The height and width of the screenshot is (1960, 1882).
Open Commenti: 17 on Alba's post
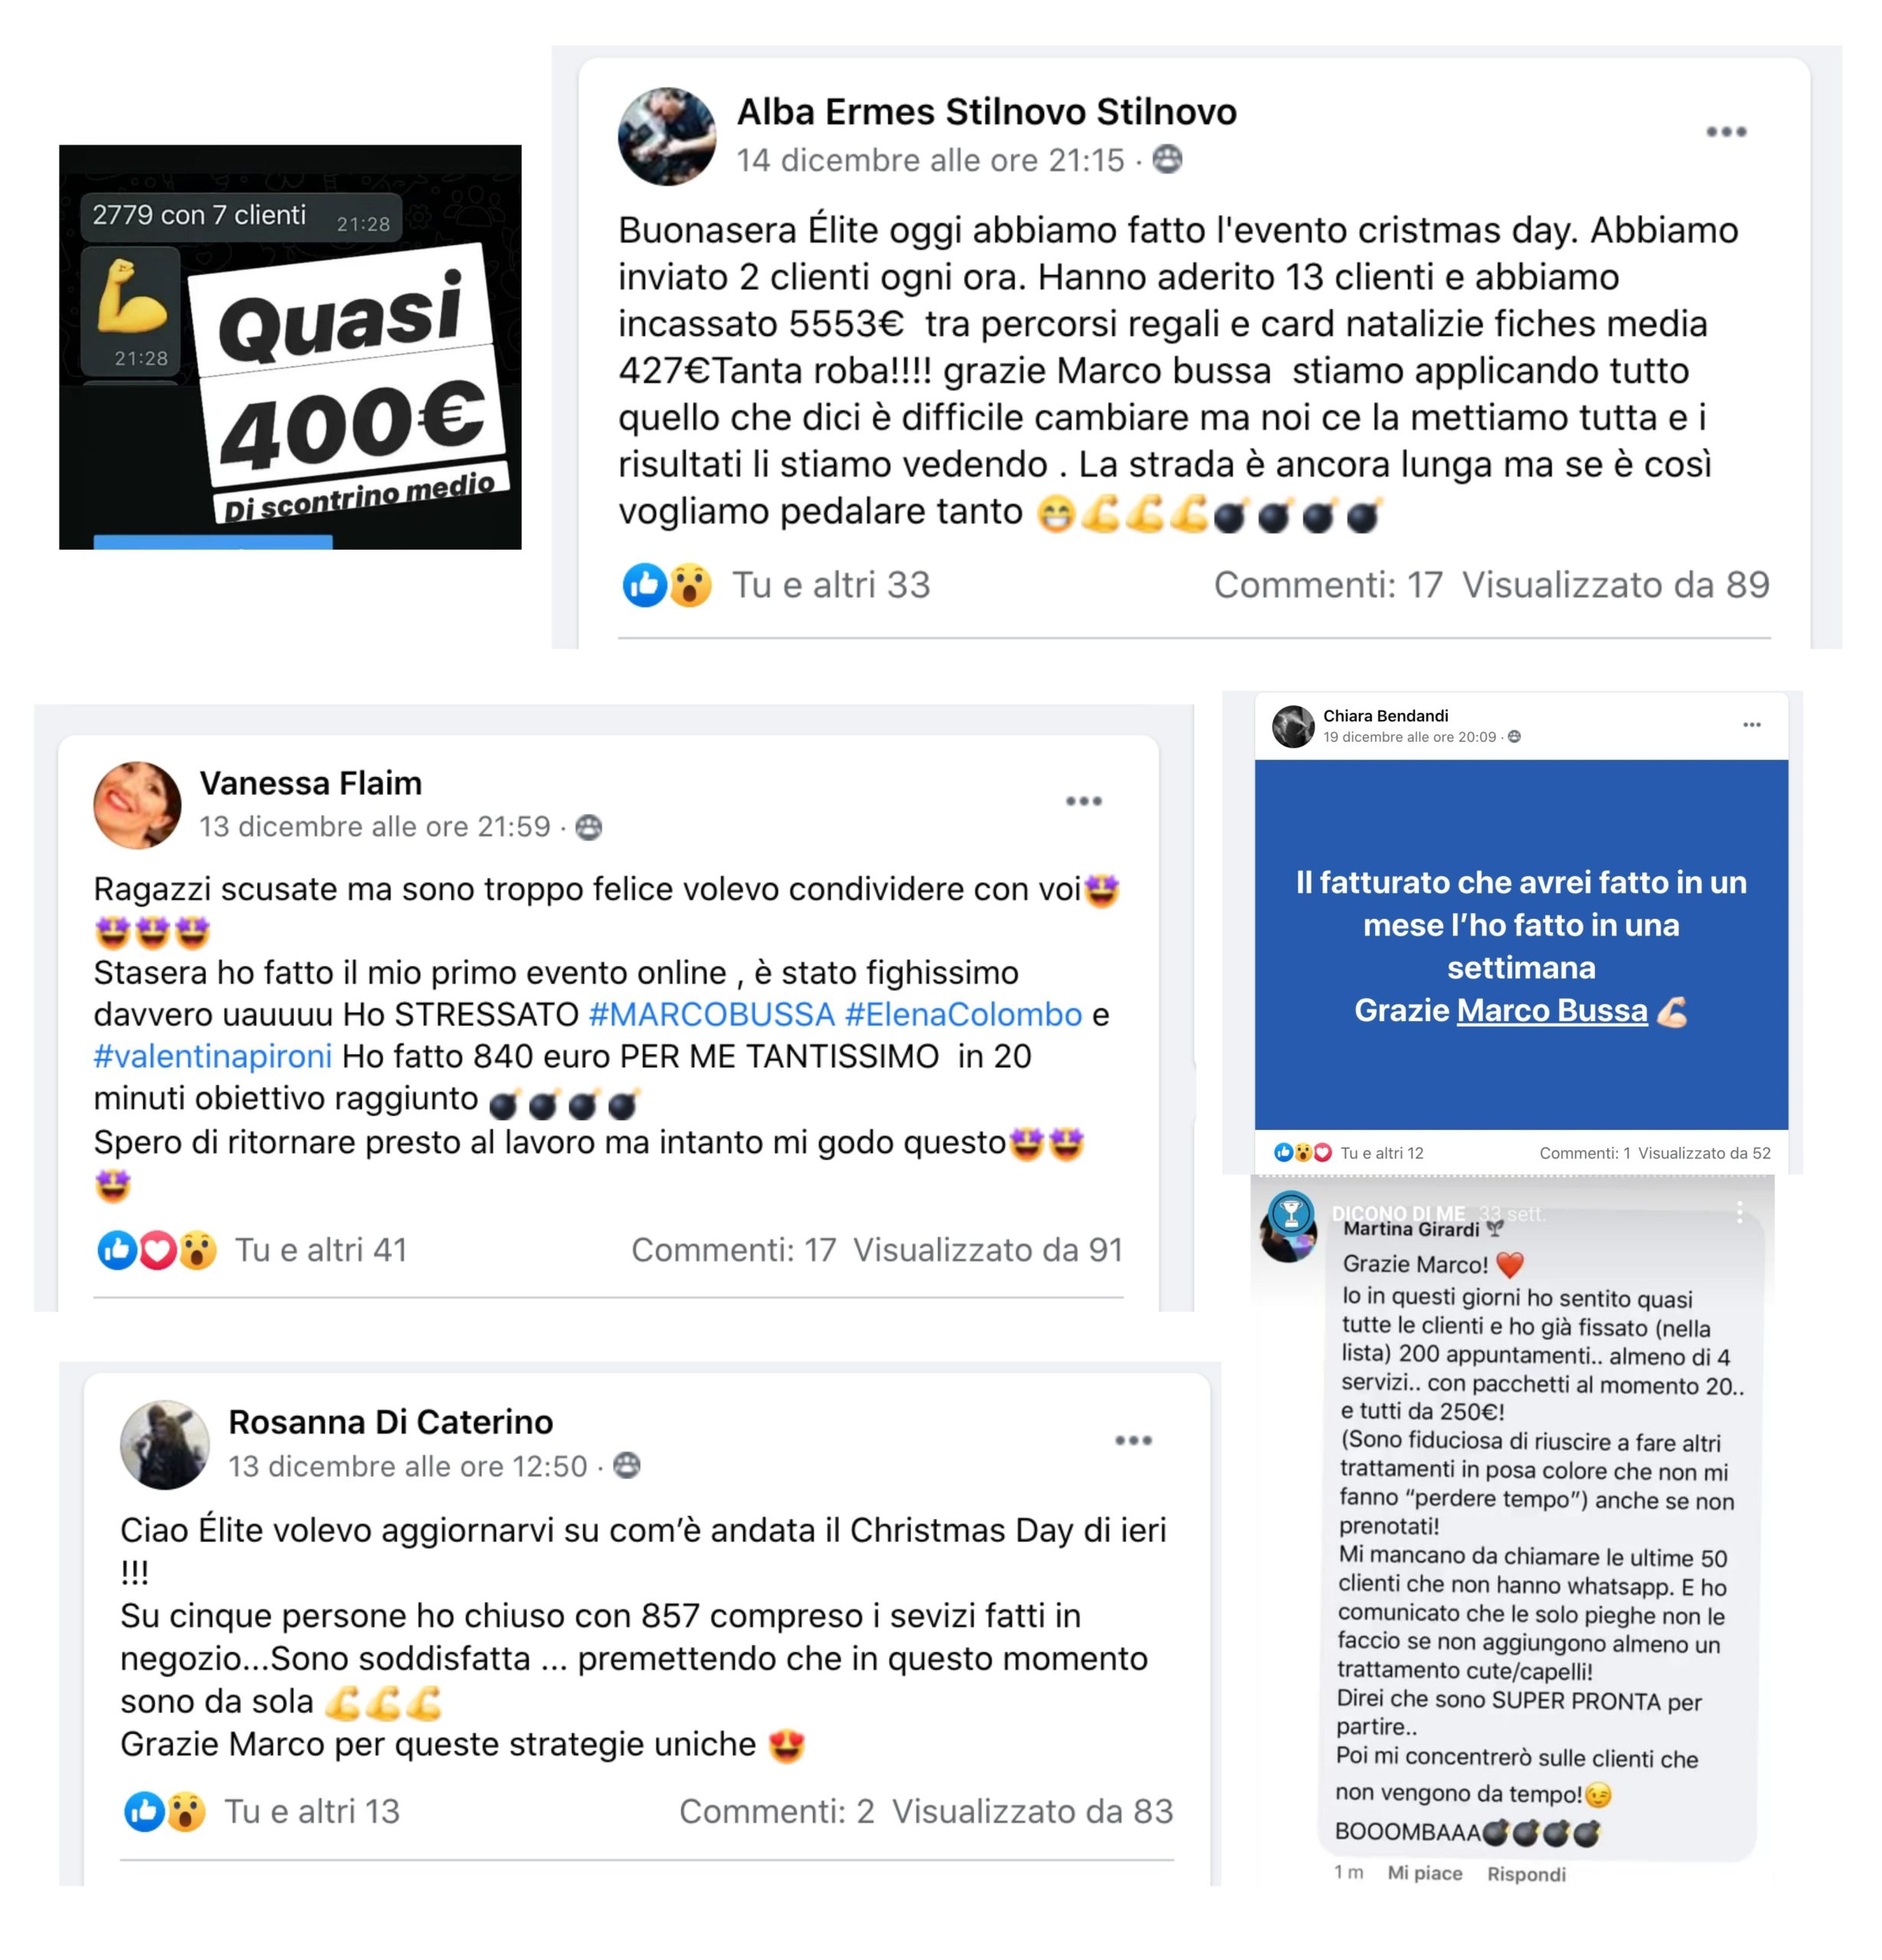point(1328,585)
